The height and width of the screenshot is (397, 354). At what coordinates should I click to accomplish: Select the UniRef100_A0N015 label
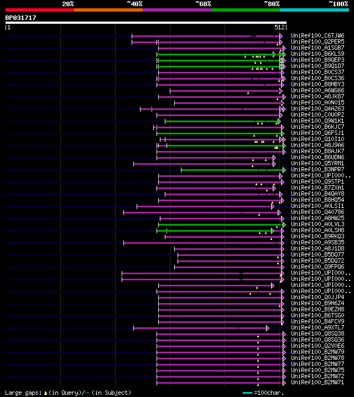click(317, 102)
